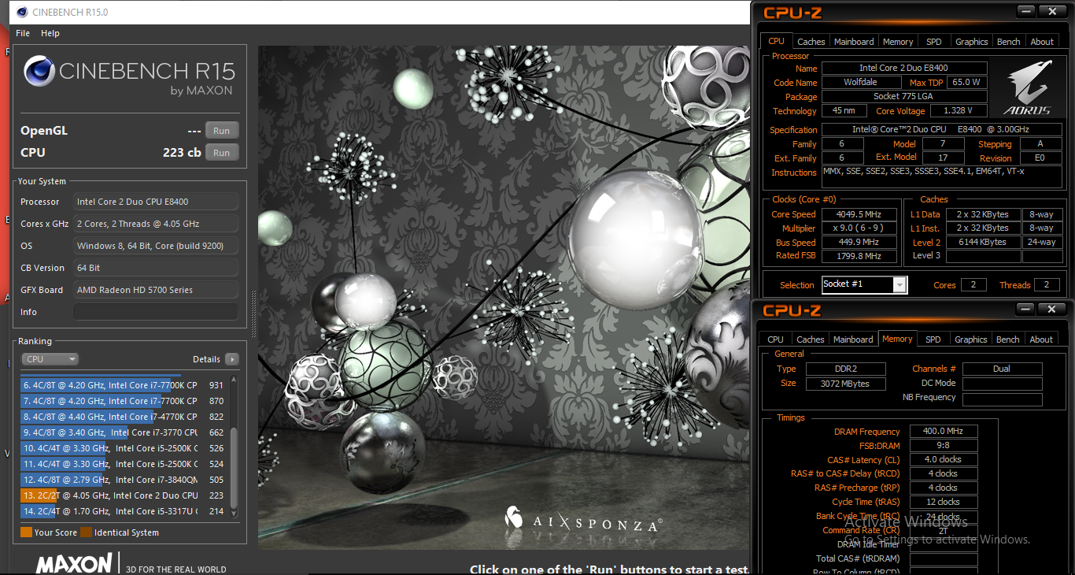Switch to Caches tab in lower CPU-Z
This screenshot has width=1075, height=575.
tap(811, 339)
